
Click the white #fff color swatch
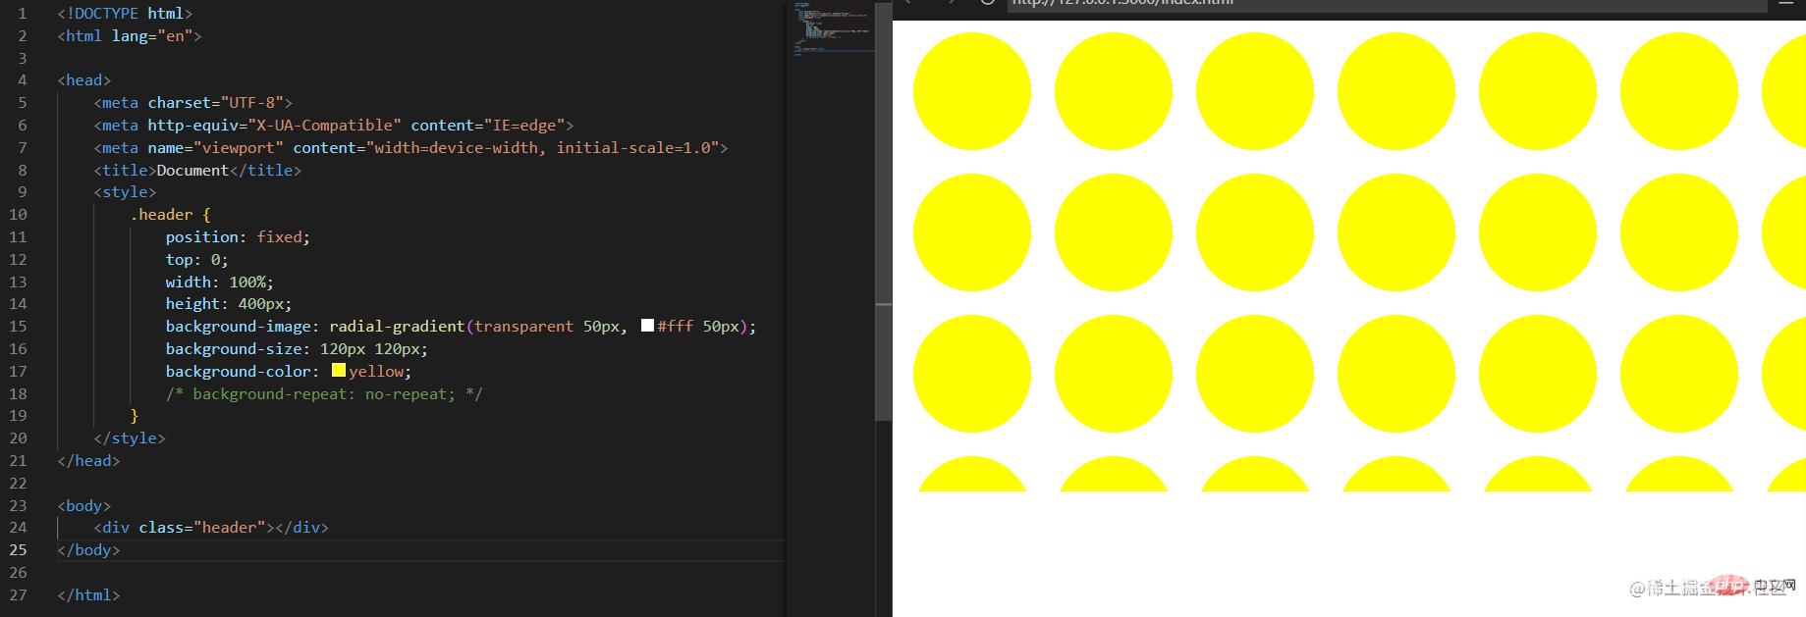coord(647,326)
